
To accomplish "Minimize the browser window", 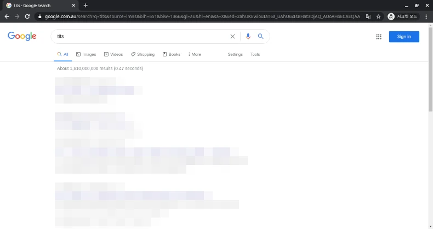I will tap(407, 5).
